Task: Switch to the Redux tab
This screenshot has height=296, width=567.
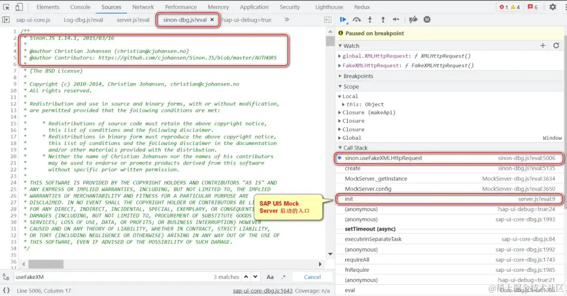Action: point(362,7)
